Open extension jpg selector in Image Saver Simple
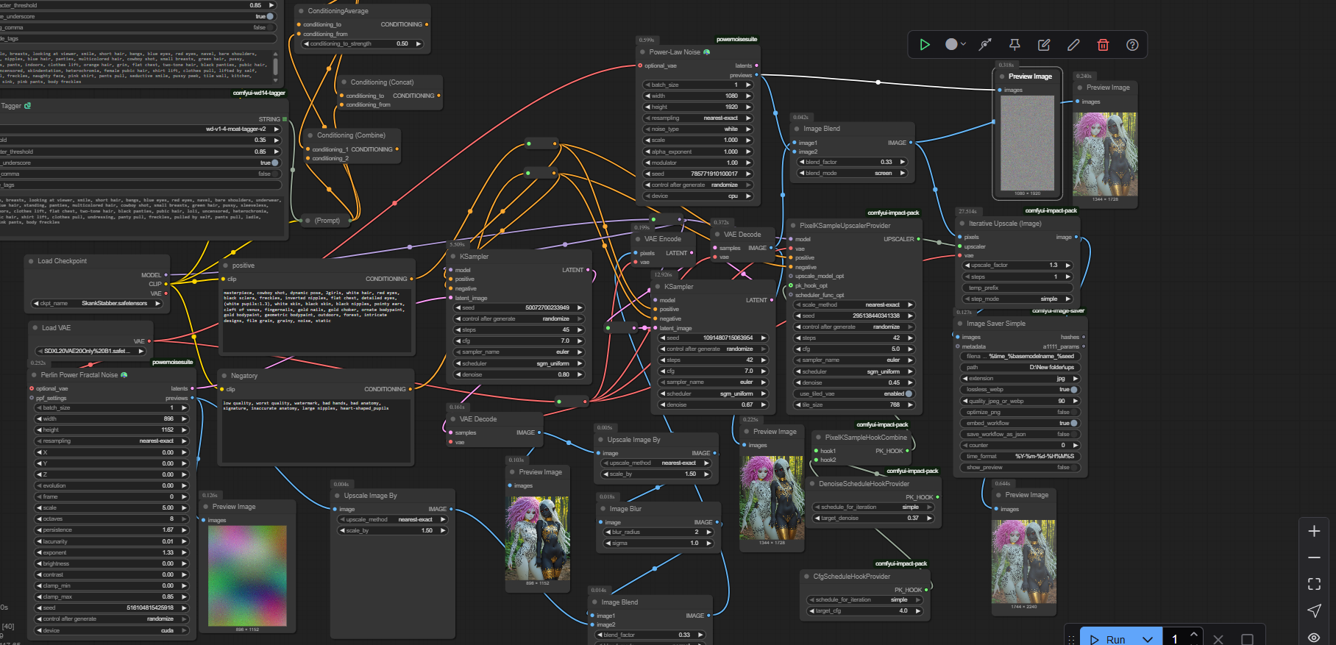The height and width of the screenshot is (645, 1336). [x=1019, y=378]
